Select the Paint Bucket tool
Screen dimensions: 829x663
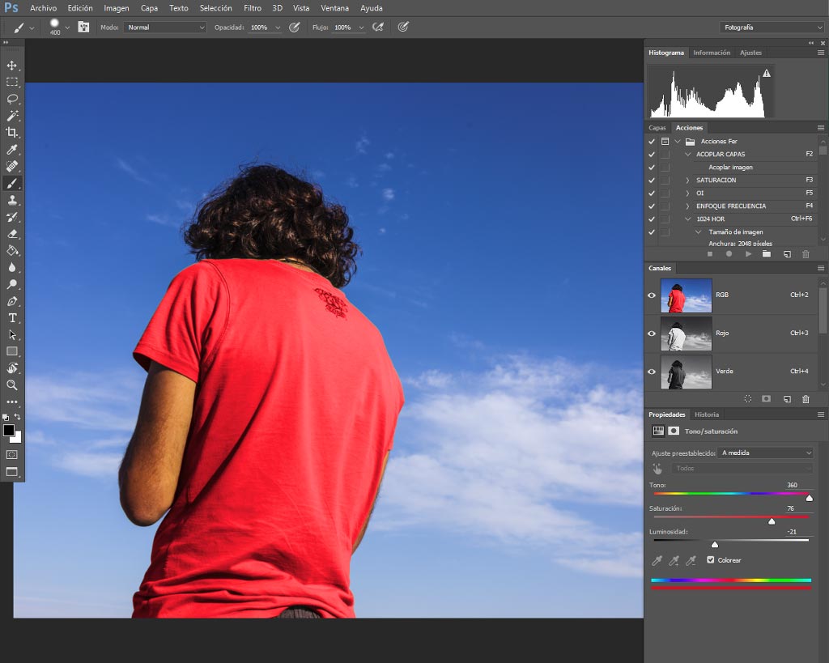[11, 251]
